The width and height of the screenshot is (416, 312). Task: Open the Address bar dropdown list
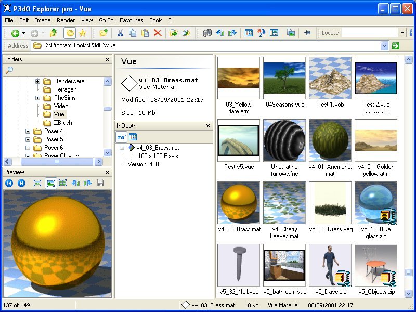point(384,46)
